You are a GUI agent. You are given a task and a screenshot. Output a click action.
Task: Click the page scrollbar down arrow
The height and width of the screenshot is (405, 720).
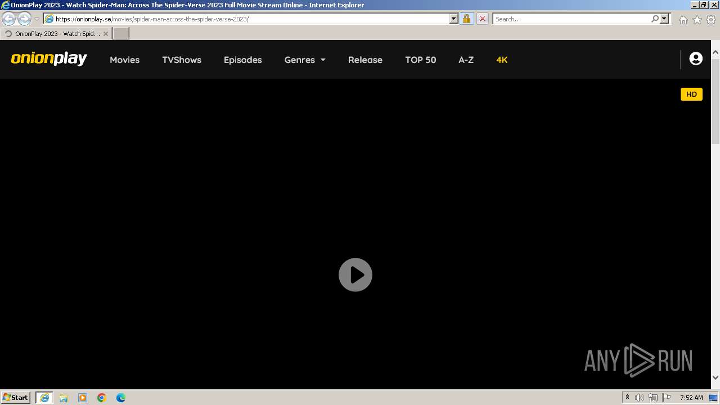(715, 377)
